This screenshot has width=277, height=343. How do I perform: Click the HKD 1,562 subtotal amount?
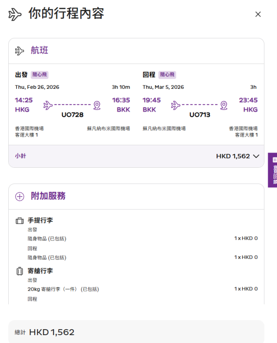click(233, 156)
